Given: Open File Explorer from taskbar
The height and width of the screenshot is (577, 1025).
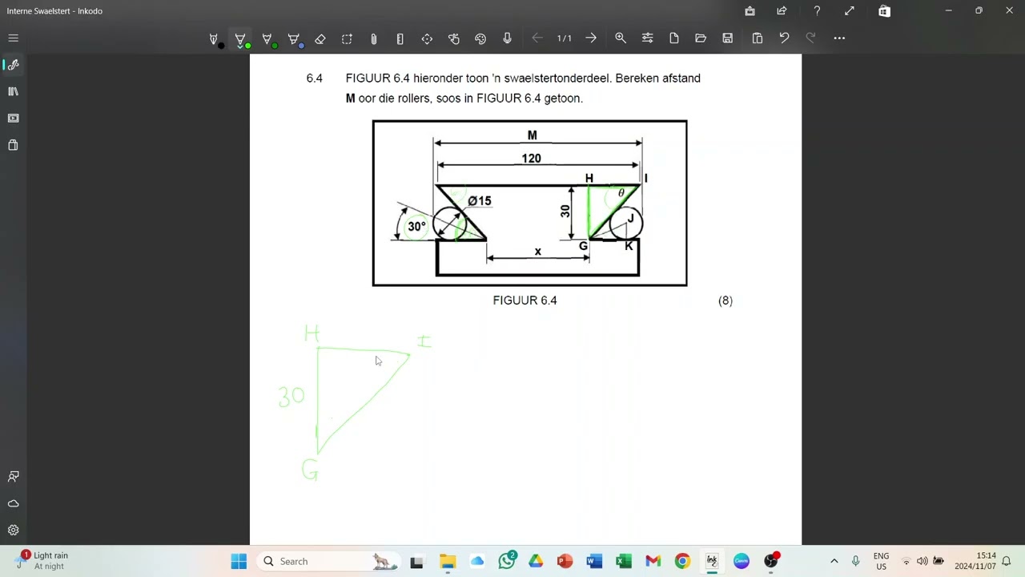Looking at the screenshot, I should click(448, 562).
